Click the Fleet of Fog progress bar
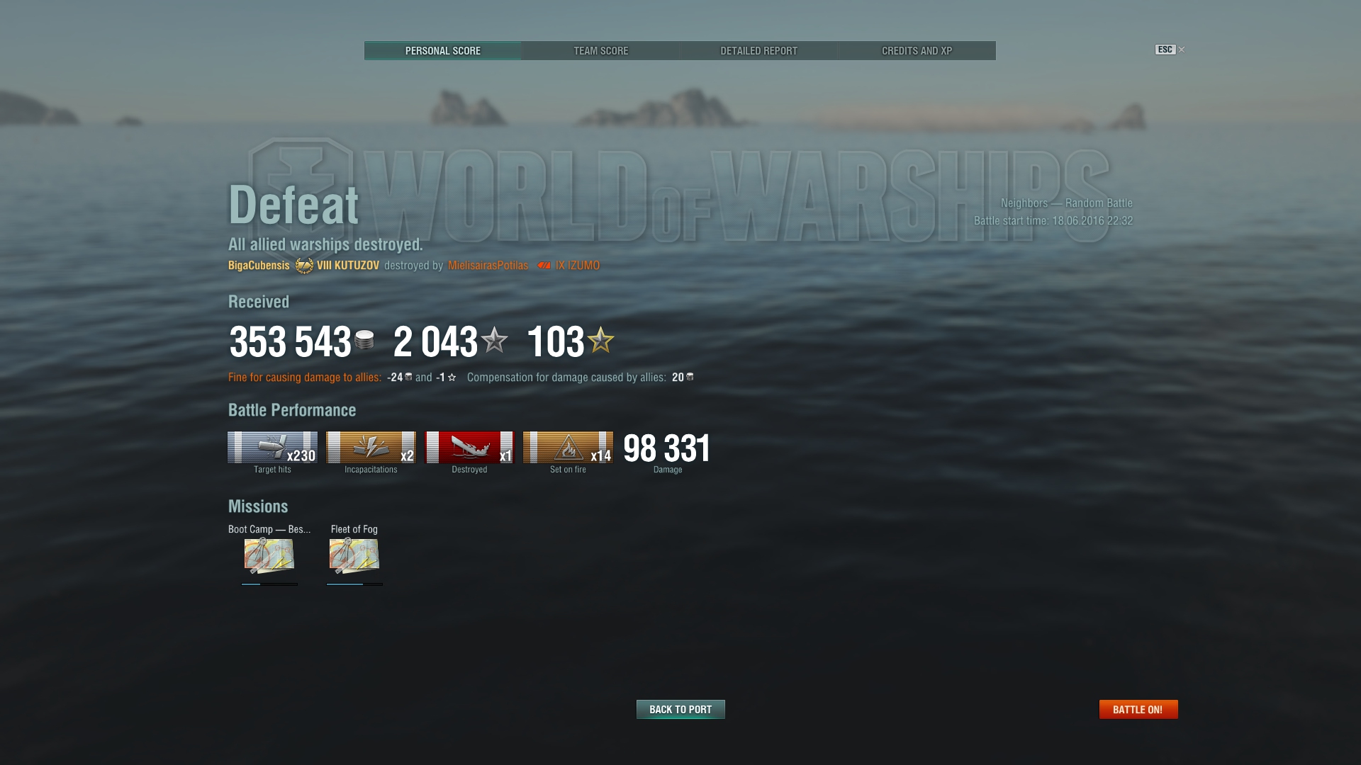1361x765 pixels. [x=354, y=584]
